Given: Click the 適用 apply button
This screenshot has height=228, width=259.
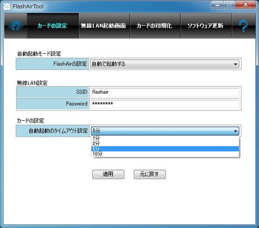Looking at the screenshot, I should point(108,174).
